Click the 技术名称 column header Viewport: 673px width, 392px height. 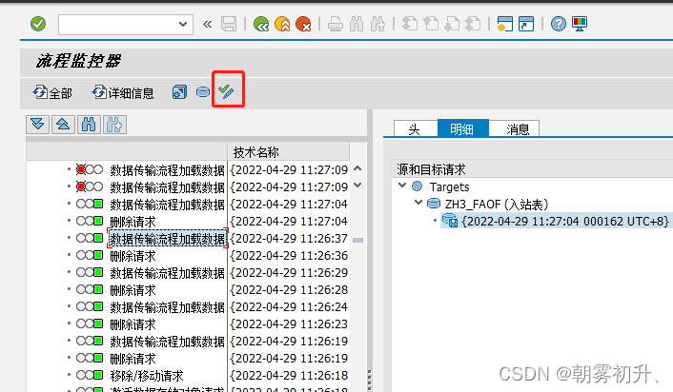[x=288, y=151]
